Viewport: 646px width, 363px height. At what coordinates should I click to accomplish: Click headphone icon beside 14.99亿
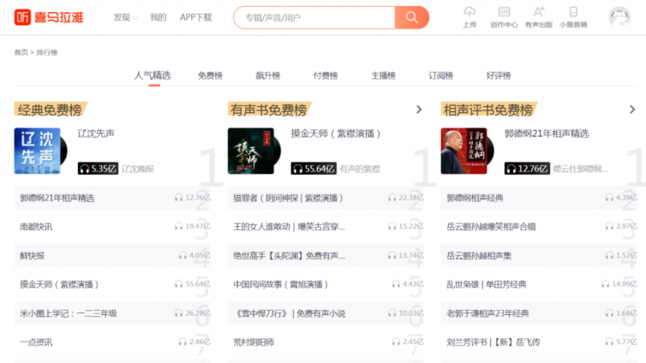pos(605,284)
